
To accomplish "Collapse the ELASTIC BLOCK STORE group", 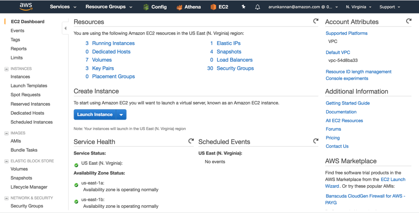I will (x=6, y=161).
